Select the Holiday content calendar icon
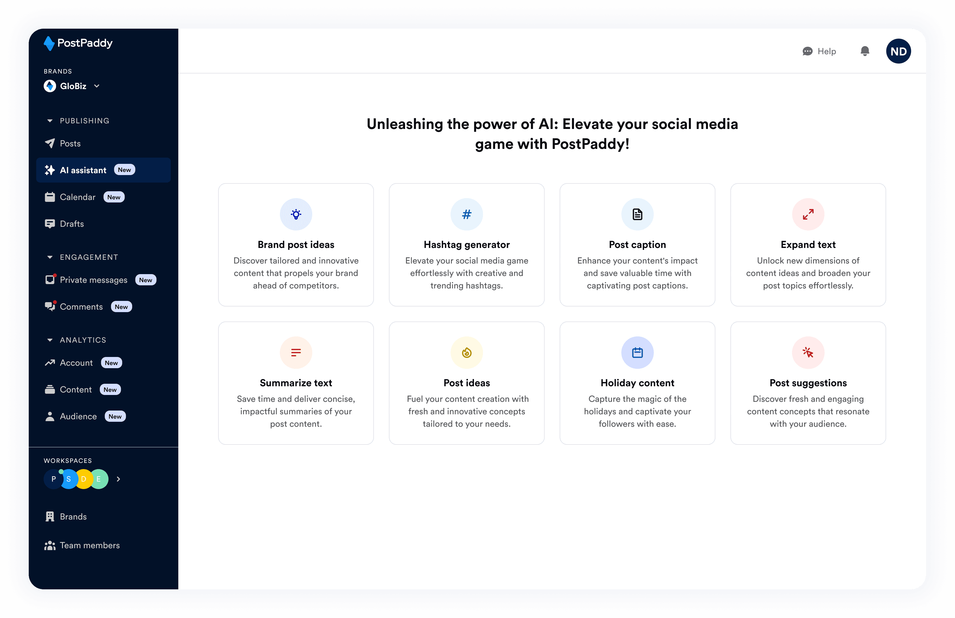 (637, 353)
